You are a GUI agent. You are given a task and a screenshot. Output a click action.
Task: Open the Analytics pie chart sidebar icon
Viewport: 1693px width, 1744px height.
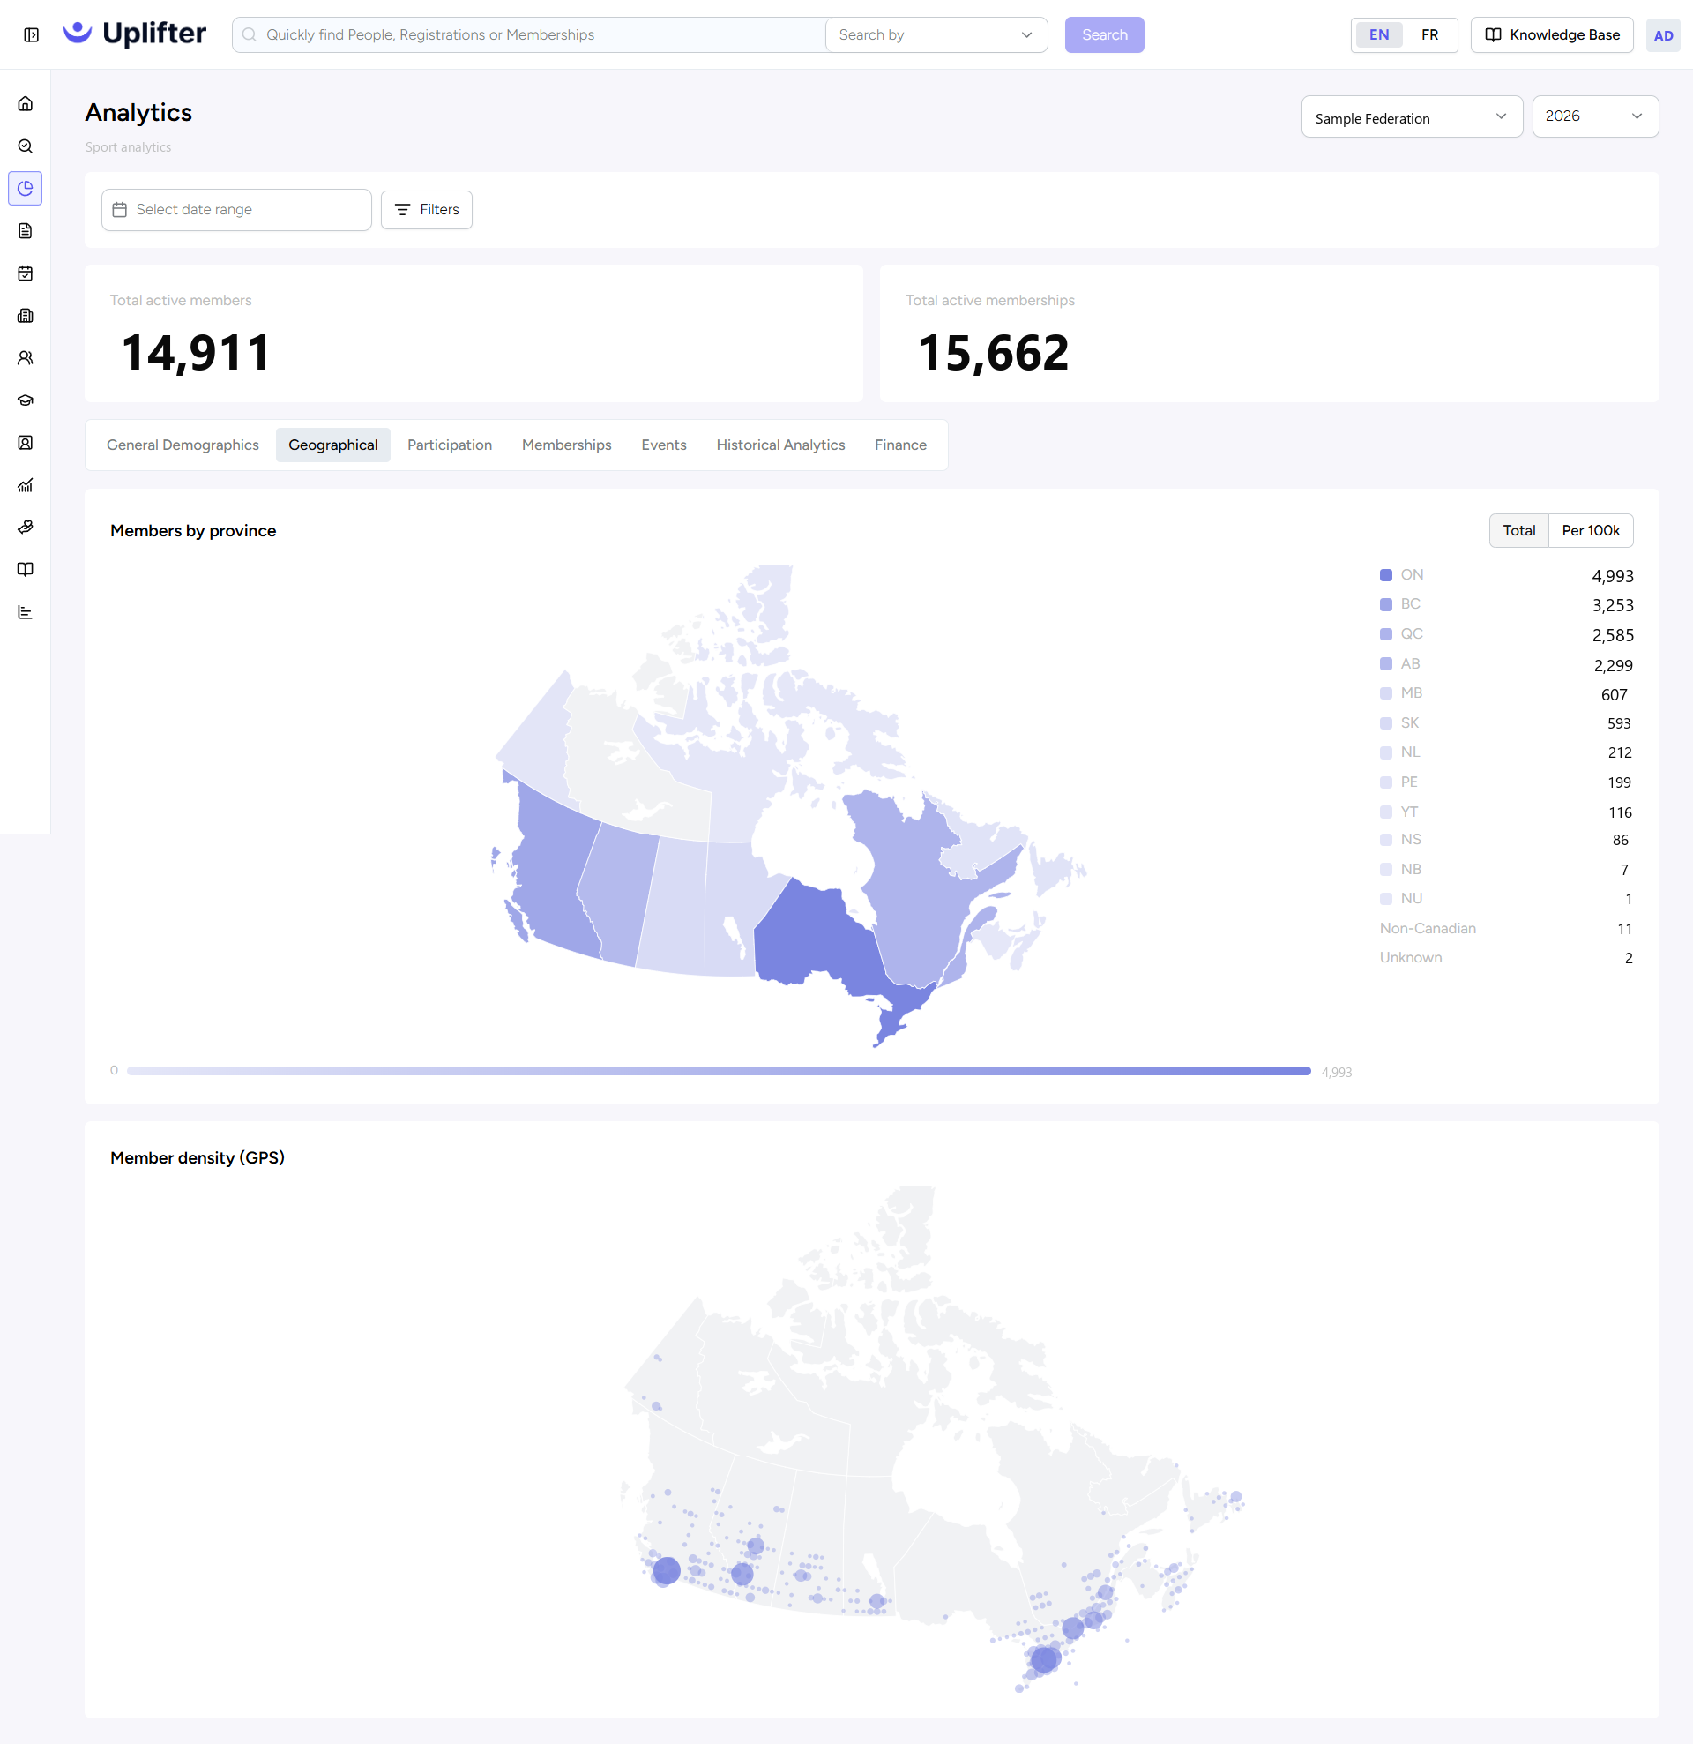[25, 188]
